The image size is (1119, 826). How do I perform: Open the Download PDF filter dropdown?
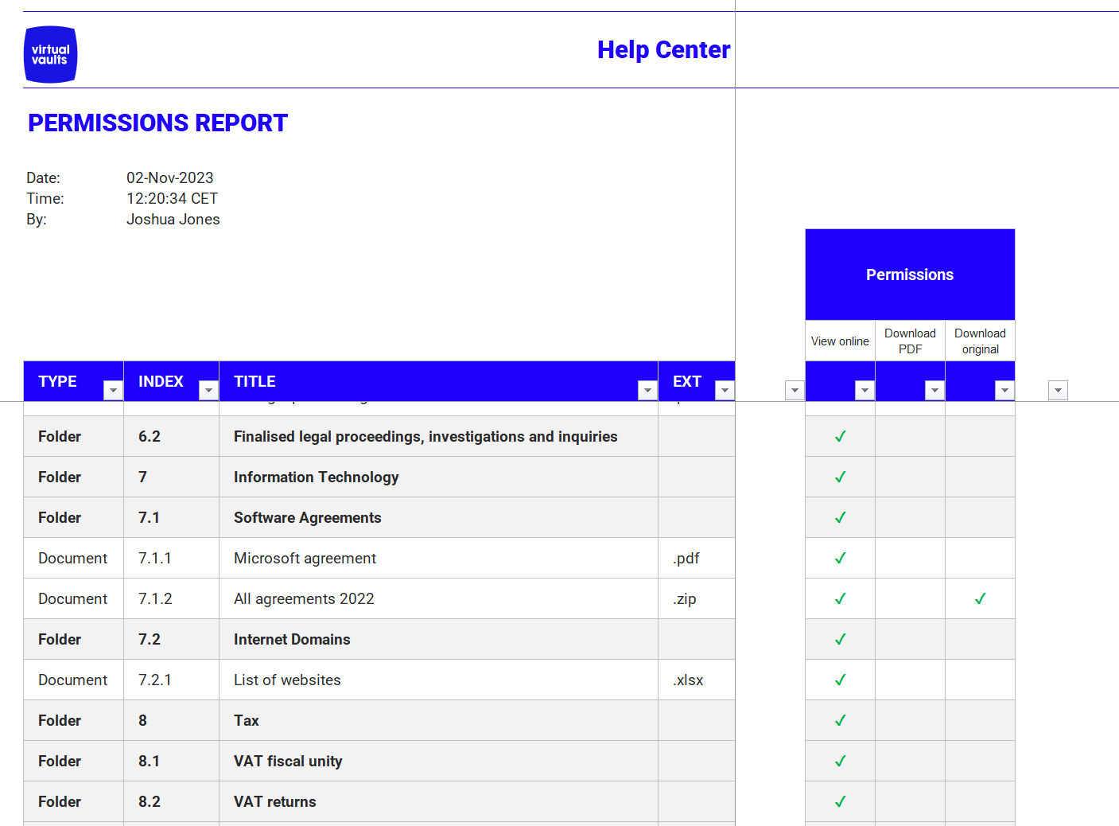(x=934, y=390)
